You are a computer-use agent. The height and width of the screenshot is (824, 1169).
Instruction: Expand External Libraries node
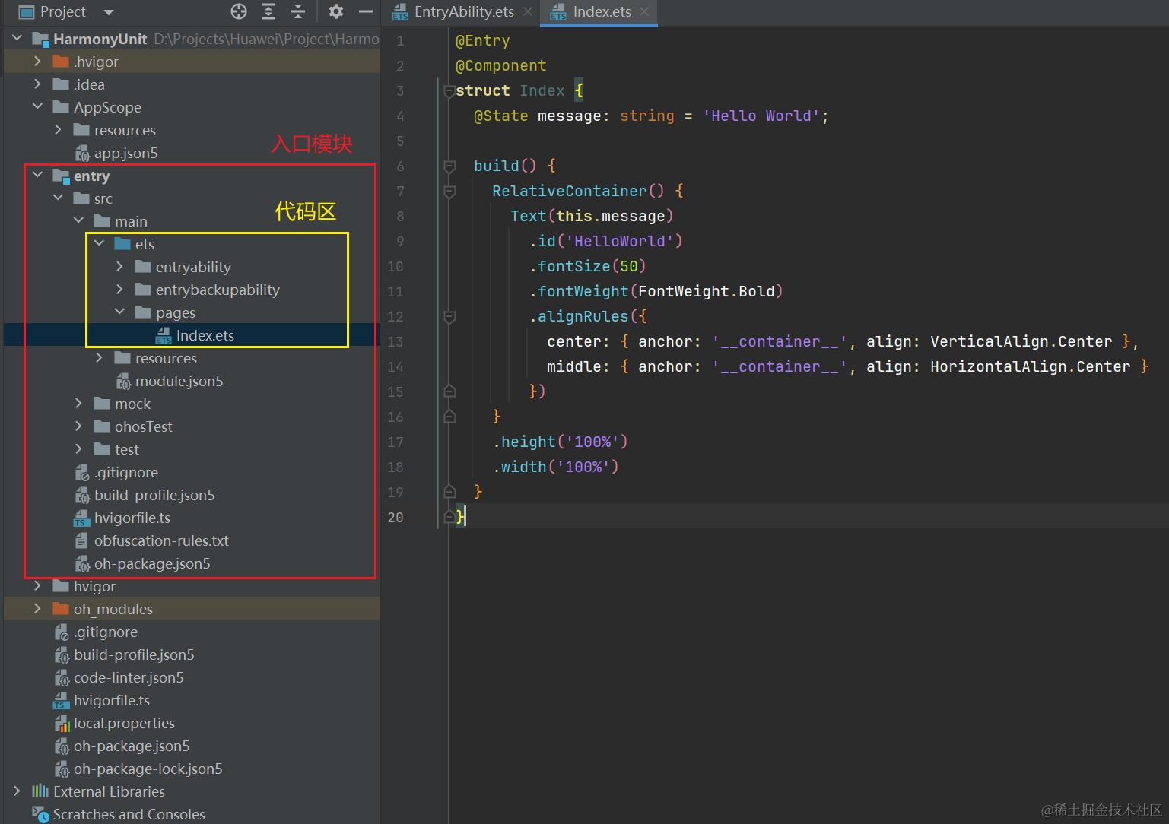click(x=17, y=791)
